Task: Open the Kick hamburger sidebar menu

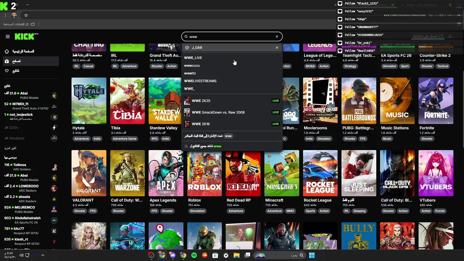Action: tap(8, 37)
